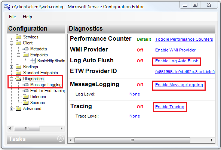The height and width of the screenshot is (150, 221).
Task: Expand the Bindings tree node
Action: point(12,67)
